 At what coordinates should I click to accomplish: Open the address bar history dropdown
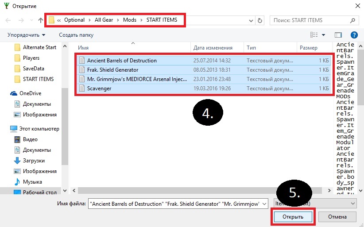(251, 20)
